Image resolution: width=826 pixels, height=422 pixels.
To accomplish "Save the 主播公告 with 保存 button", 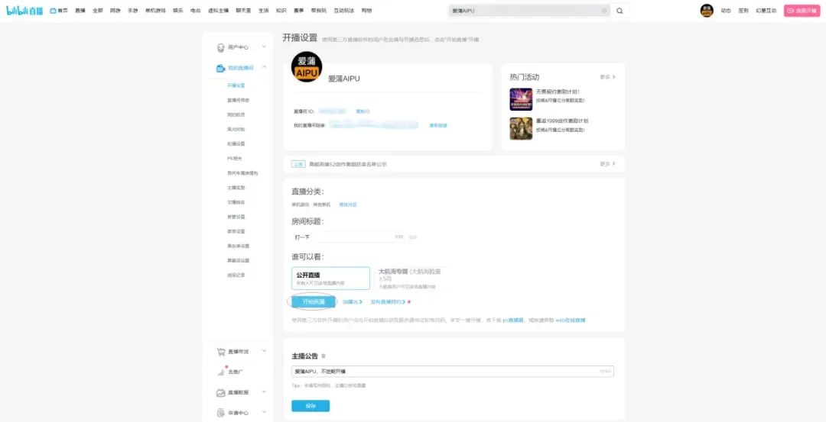I will tap(311, 406).
